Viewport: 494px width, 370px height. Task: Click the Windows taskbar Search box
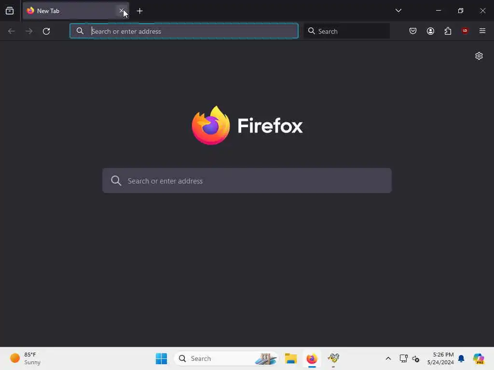point(226,358)
